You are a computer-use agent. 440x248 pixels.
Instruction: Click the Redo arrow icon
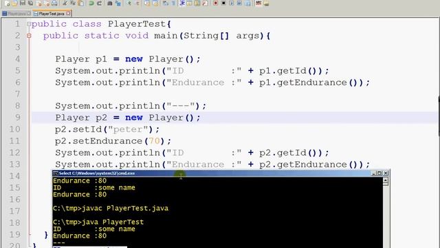coord(99,3)
